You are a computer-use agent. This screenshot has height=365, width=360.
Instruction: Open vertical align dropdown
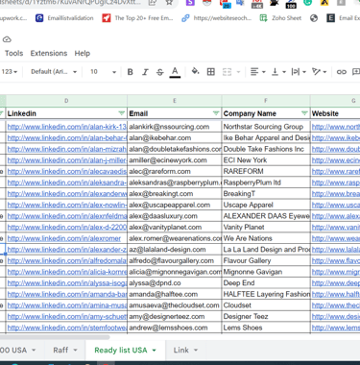coord(278,72)
